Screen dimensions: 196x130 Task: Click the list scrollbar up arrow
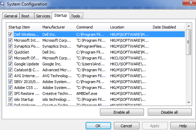[189, 26]
